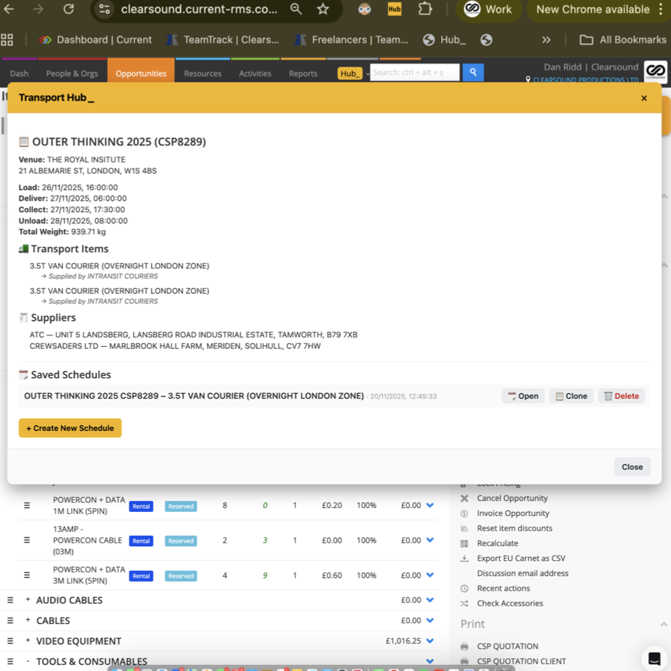Collapse the TOOLS & CONSUMABLES group
The height and width of the screenshot is (671, 671).
28,661
